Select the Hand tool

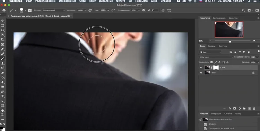[3, 110]
